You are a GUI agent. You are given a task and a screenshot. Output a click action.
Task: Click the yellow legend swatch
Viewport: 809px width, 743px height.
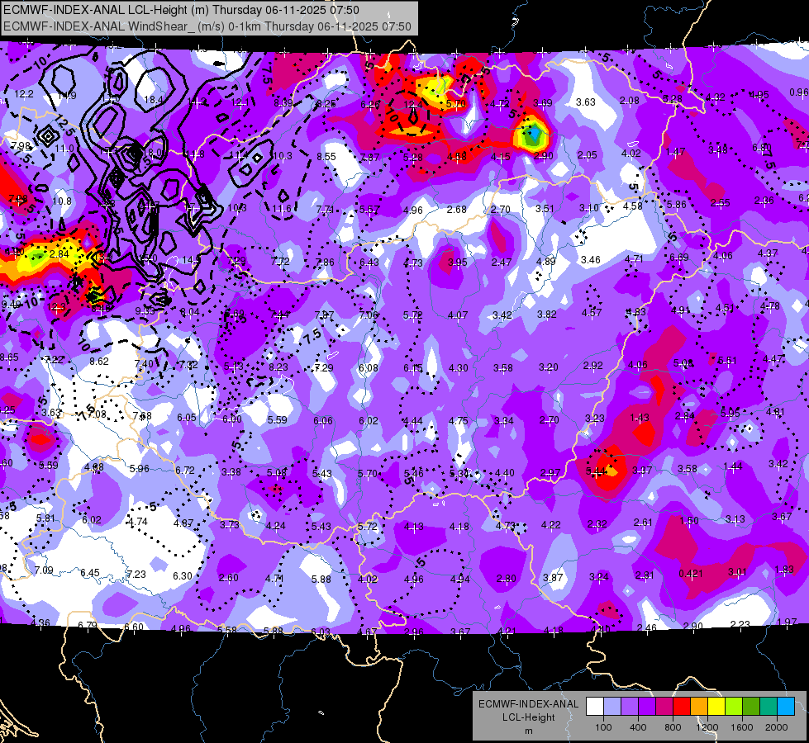[x=716, y=707]
